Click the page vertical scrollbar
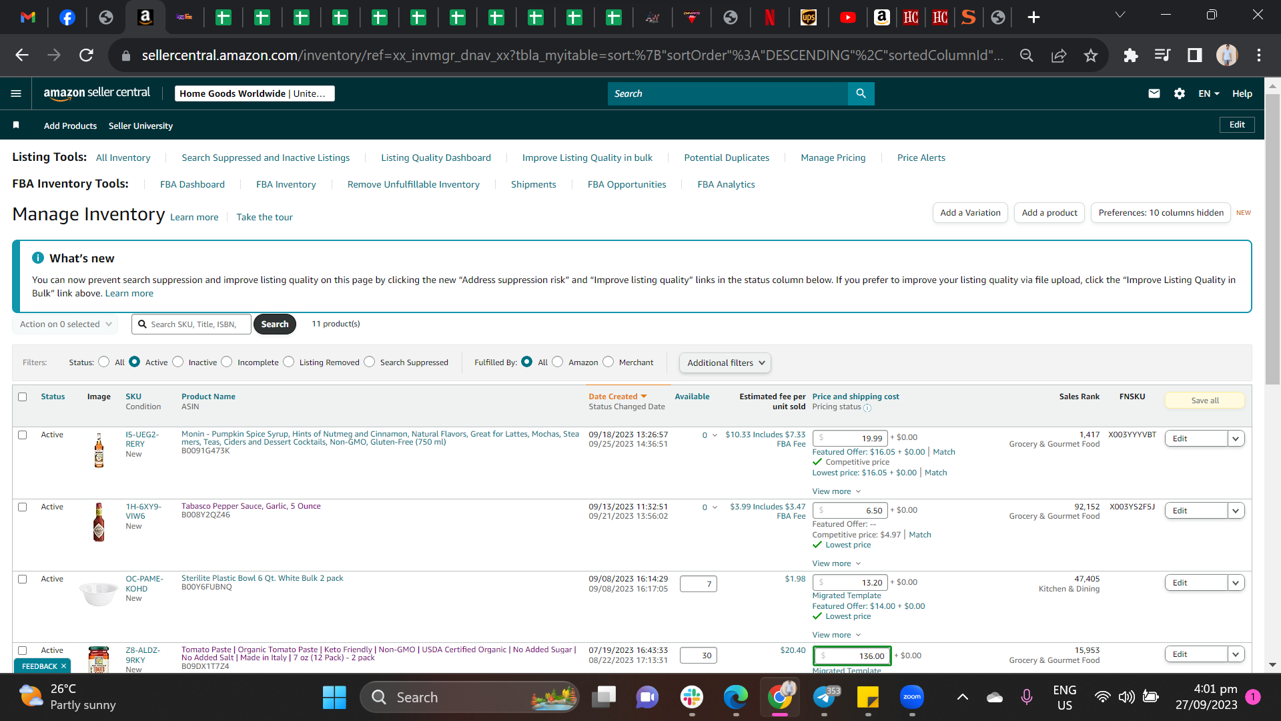Screen dimensions: 1281x721 tap(1272, 240)
